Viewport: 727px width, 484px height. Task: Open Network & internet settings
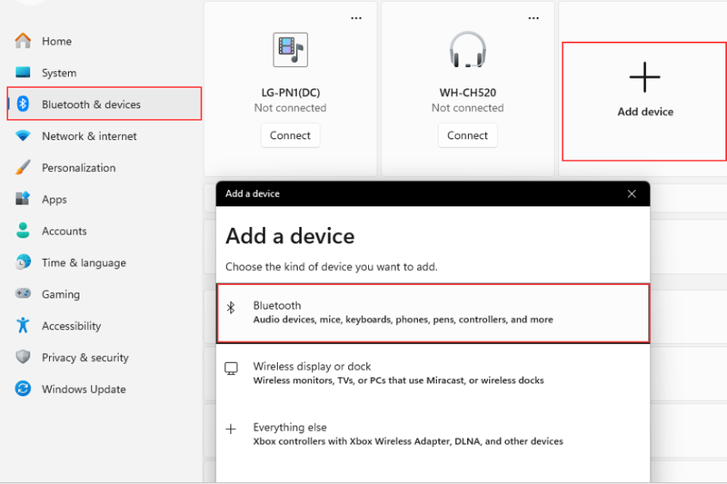pyautogui.click(x=105, y=136)
